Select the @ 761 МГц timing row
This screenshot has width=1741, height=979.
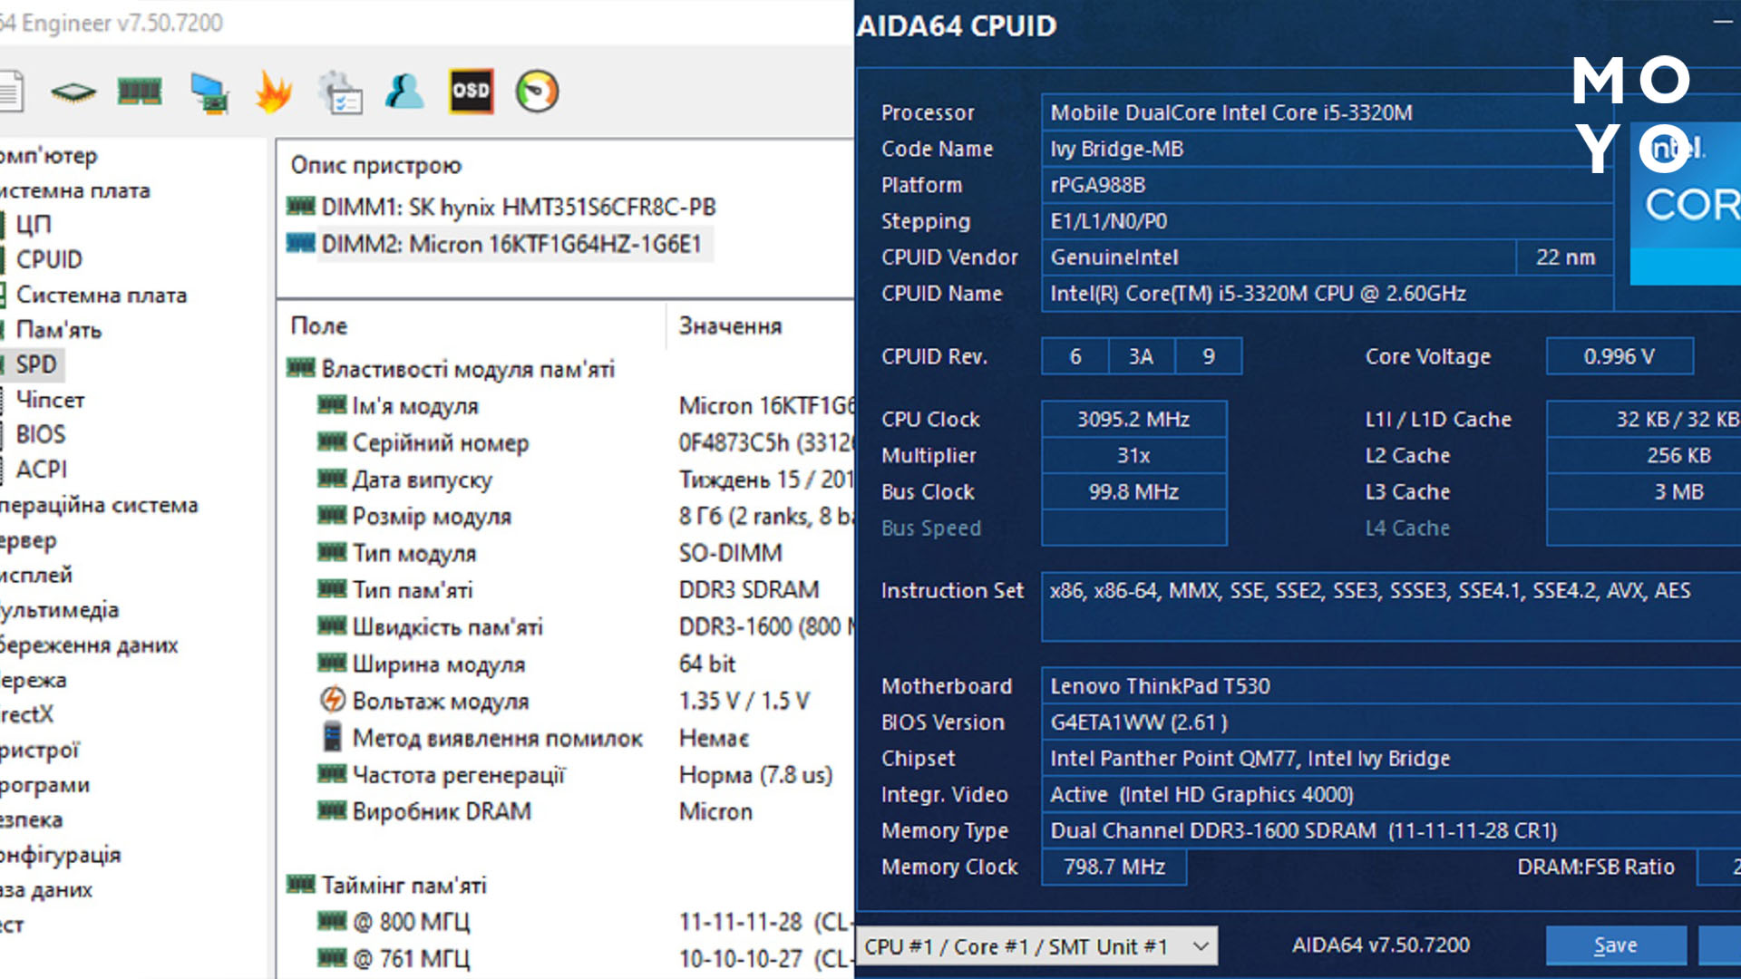click(585, 959)
